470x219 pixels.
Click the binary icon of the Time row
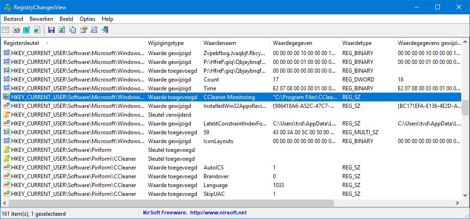[6, 88]
